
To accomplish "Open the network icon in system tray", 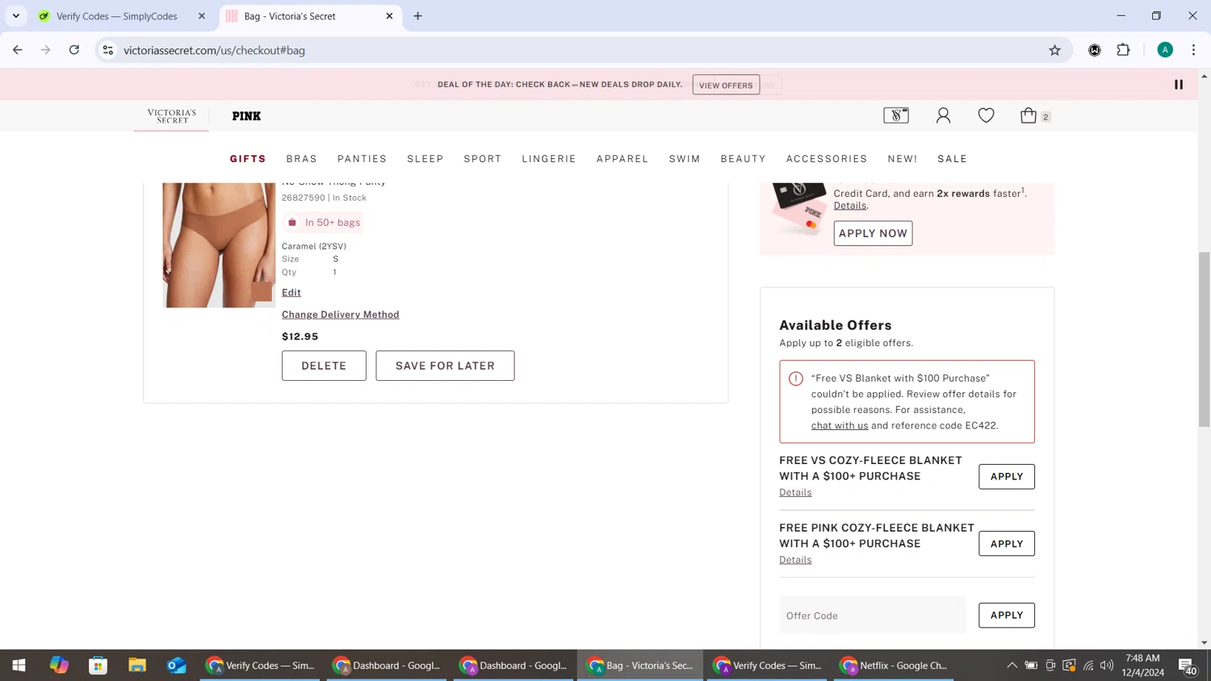I will coord(1088,666).
